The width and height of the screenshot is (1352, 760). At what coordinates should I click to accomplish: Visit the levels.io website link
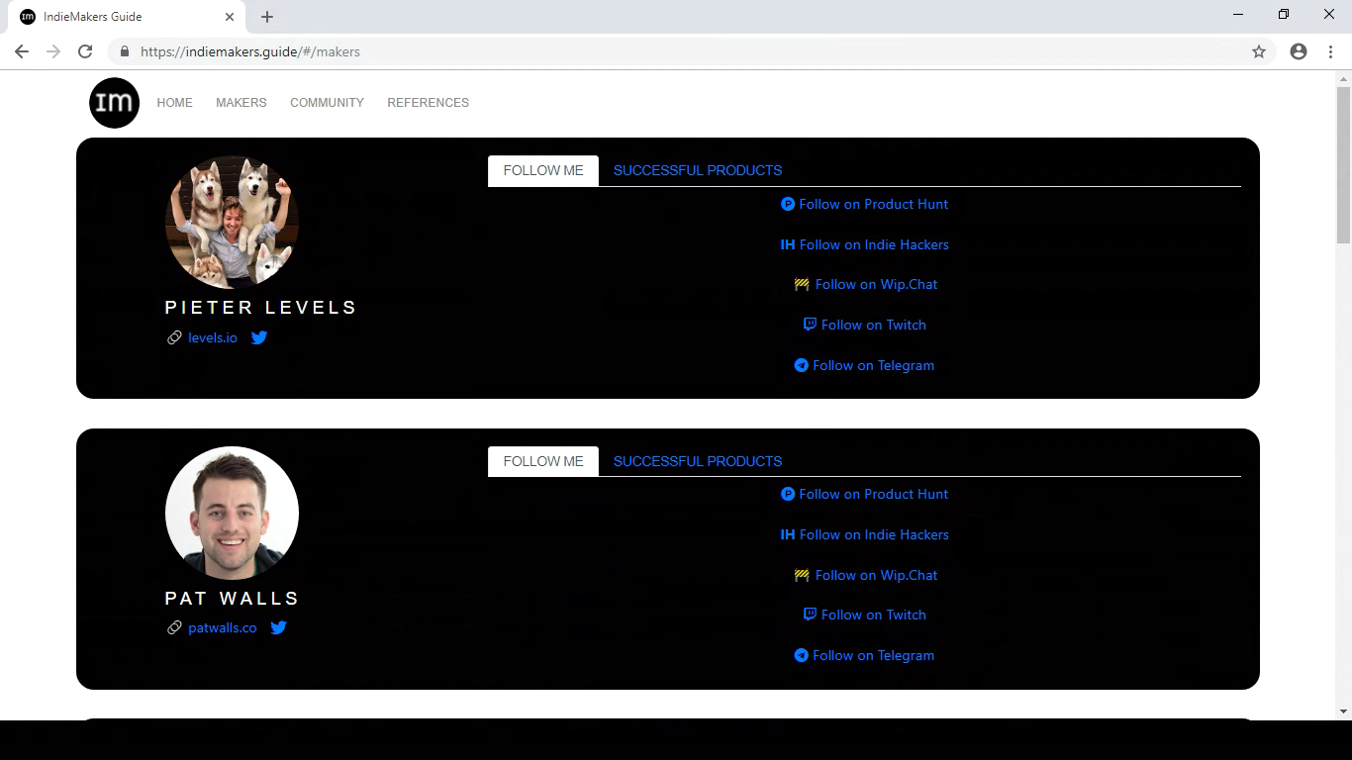click(212, 337)
